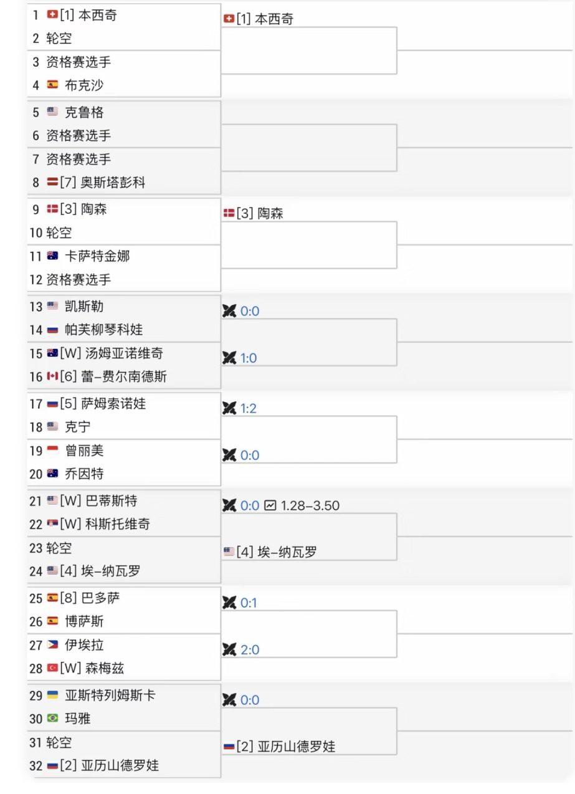
Task: Select 卡萨特金娜 in draw row 11
Action: pyautogui.click(x=97, y=256)
